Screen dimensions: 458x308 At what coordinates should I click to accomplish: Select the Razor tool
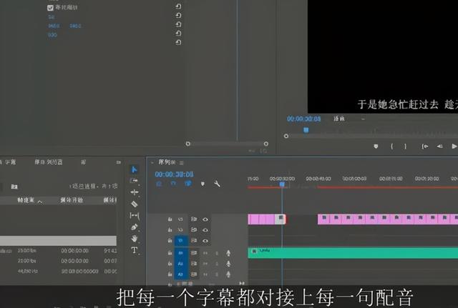pos(134,204)
